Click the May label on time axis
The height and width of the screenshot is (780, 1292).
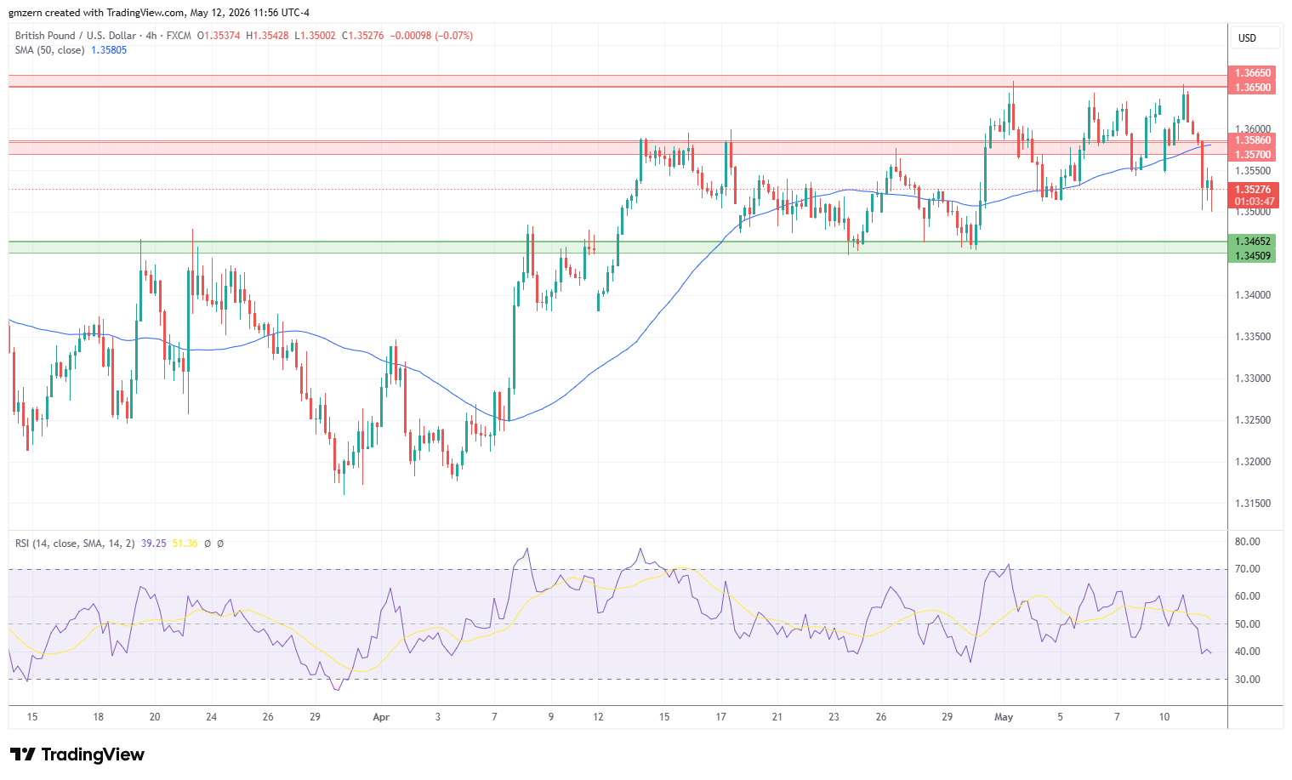1004,717
